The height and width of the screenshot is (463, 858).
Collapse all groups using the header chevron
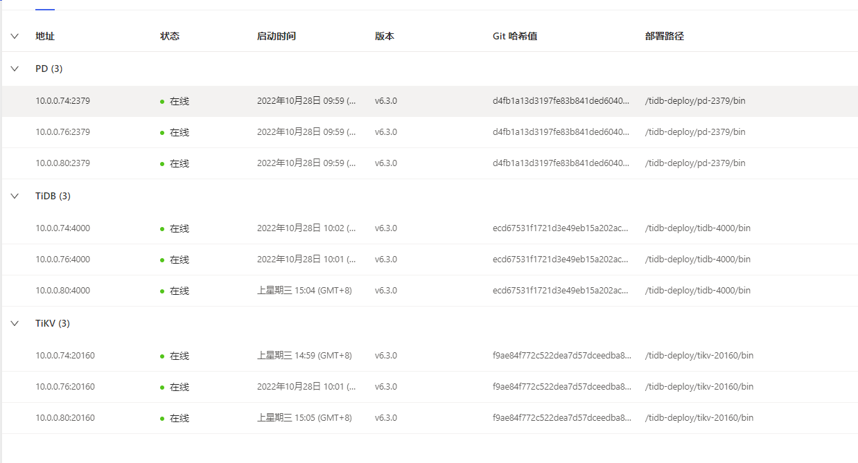15,36
